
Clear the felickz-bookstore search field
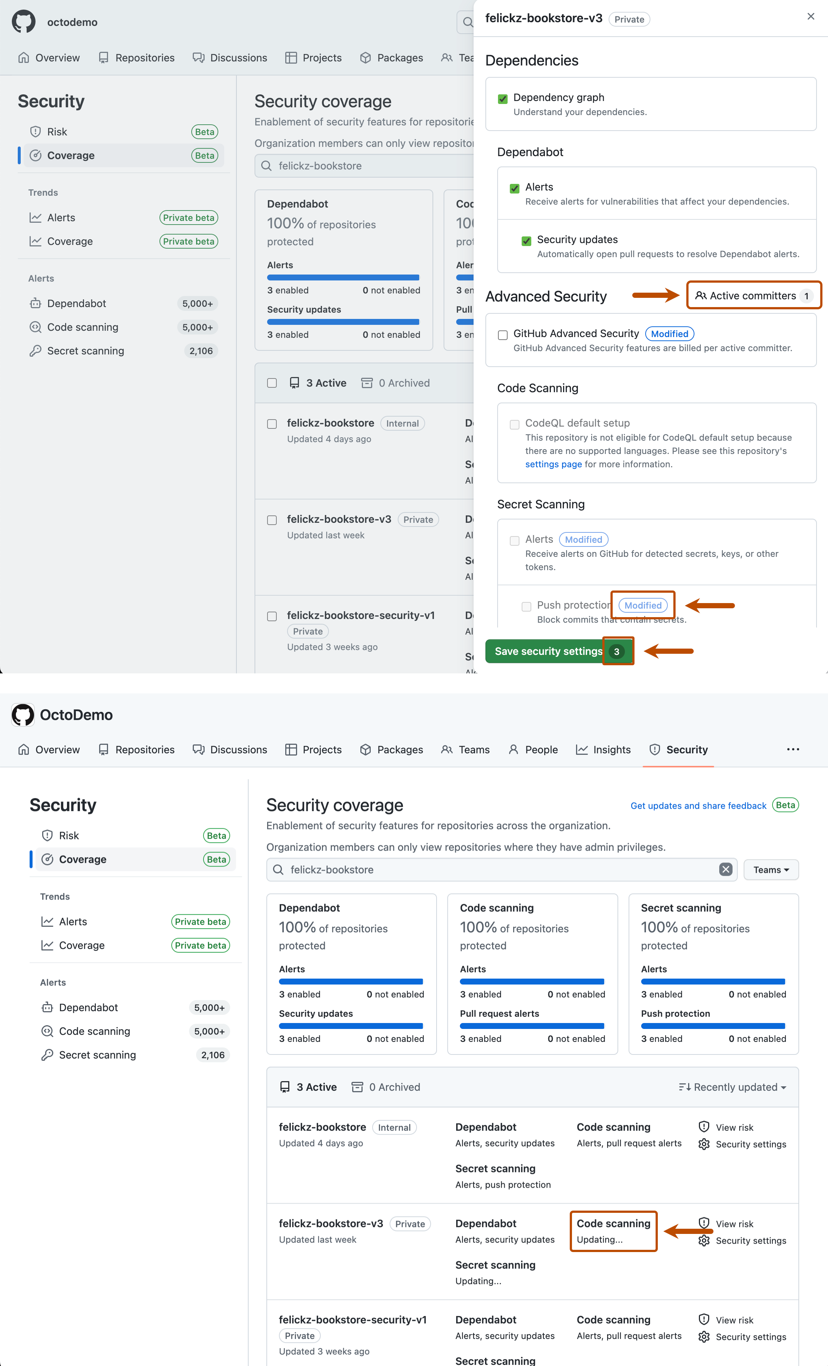(x=725, y=869)
